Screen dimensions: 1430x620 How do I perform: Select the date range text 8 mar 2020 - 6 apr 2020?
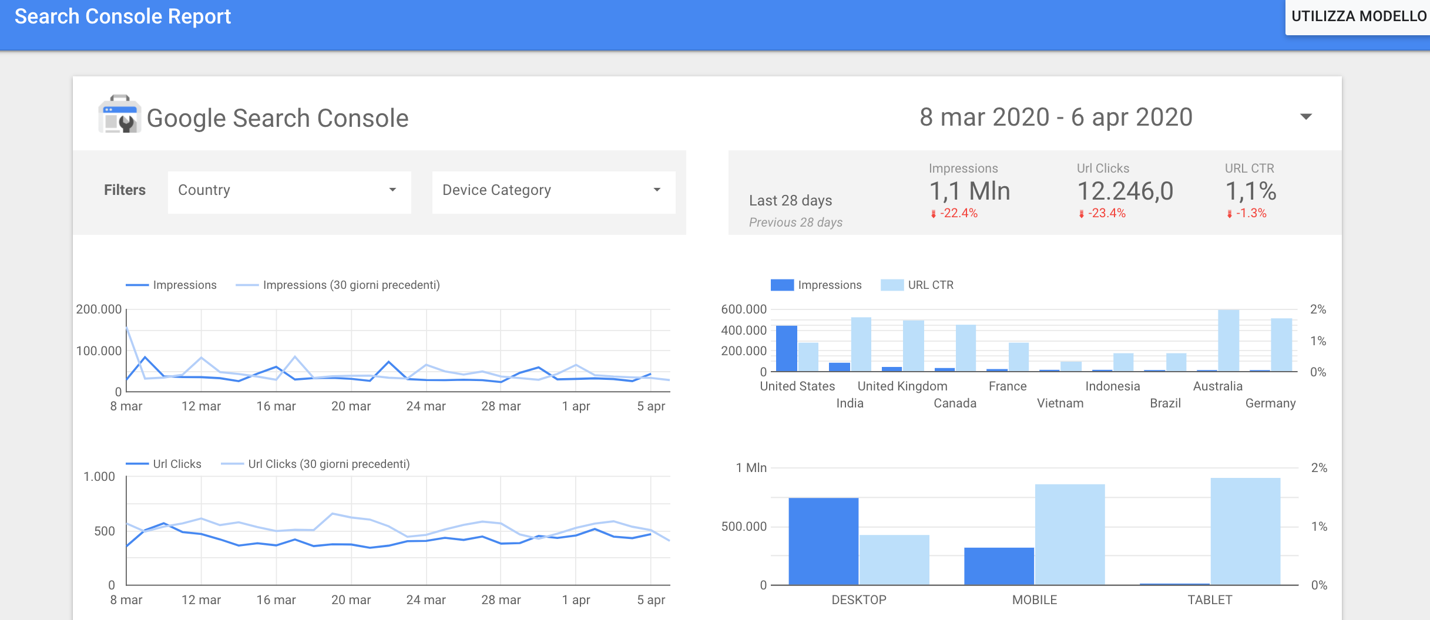tap(1056, 117)
